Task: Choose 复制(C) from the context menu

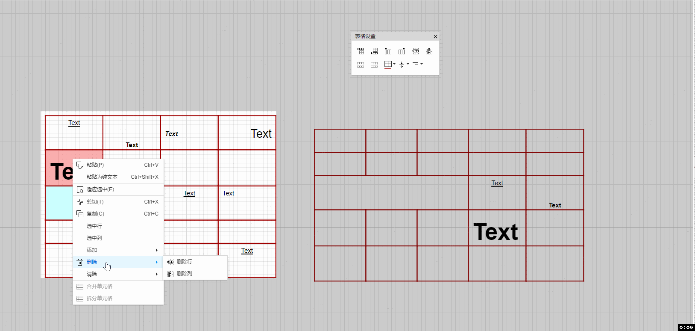Action: (x=118, y=214)
